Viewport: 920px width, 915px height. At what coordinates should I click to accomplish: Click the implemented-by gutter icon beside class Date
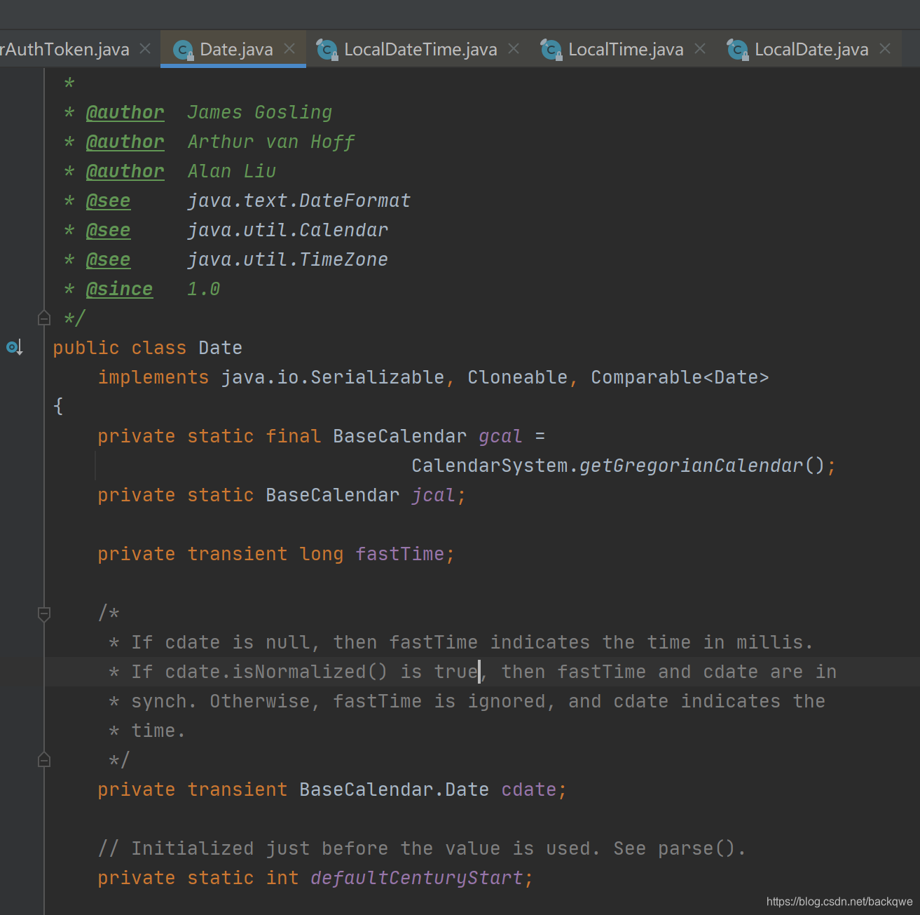15,347
